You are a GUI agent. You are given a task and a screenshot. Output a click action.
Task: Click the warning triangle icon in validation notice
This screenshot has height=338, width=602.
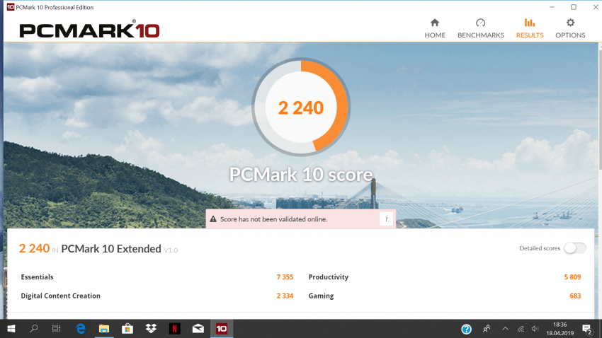click(213, 219)
